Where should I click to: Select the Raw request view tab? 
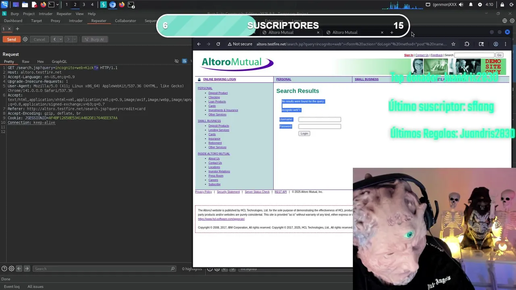(x=25, y=62)
